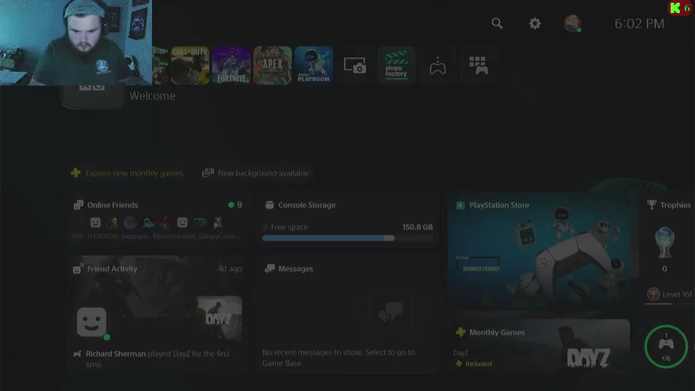Screen dimensions: 695x391
Task: Open the Friend Activity card title
Action: click(112, 268)
